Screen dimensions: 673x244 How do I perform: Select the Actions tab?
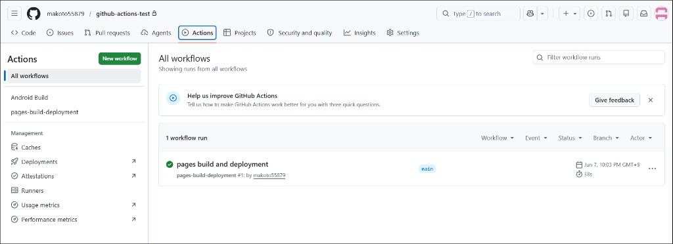click(x=197, y=33)
